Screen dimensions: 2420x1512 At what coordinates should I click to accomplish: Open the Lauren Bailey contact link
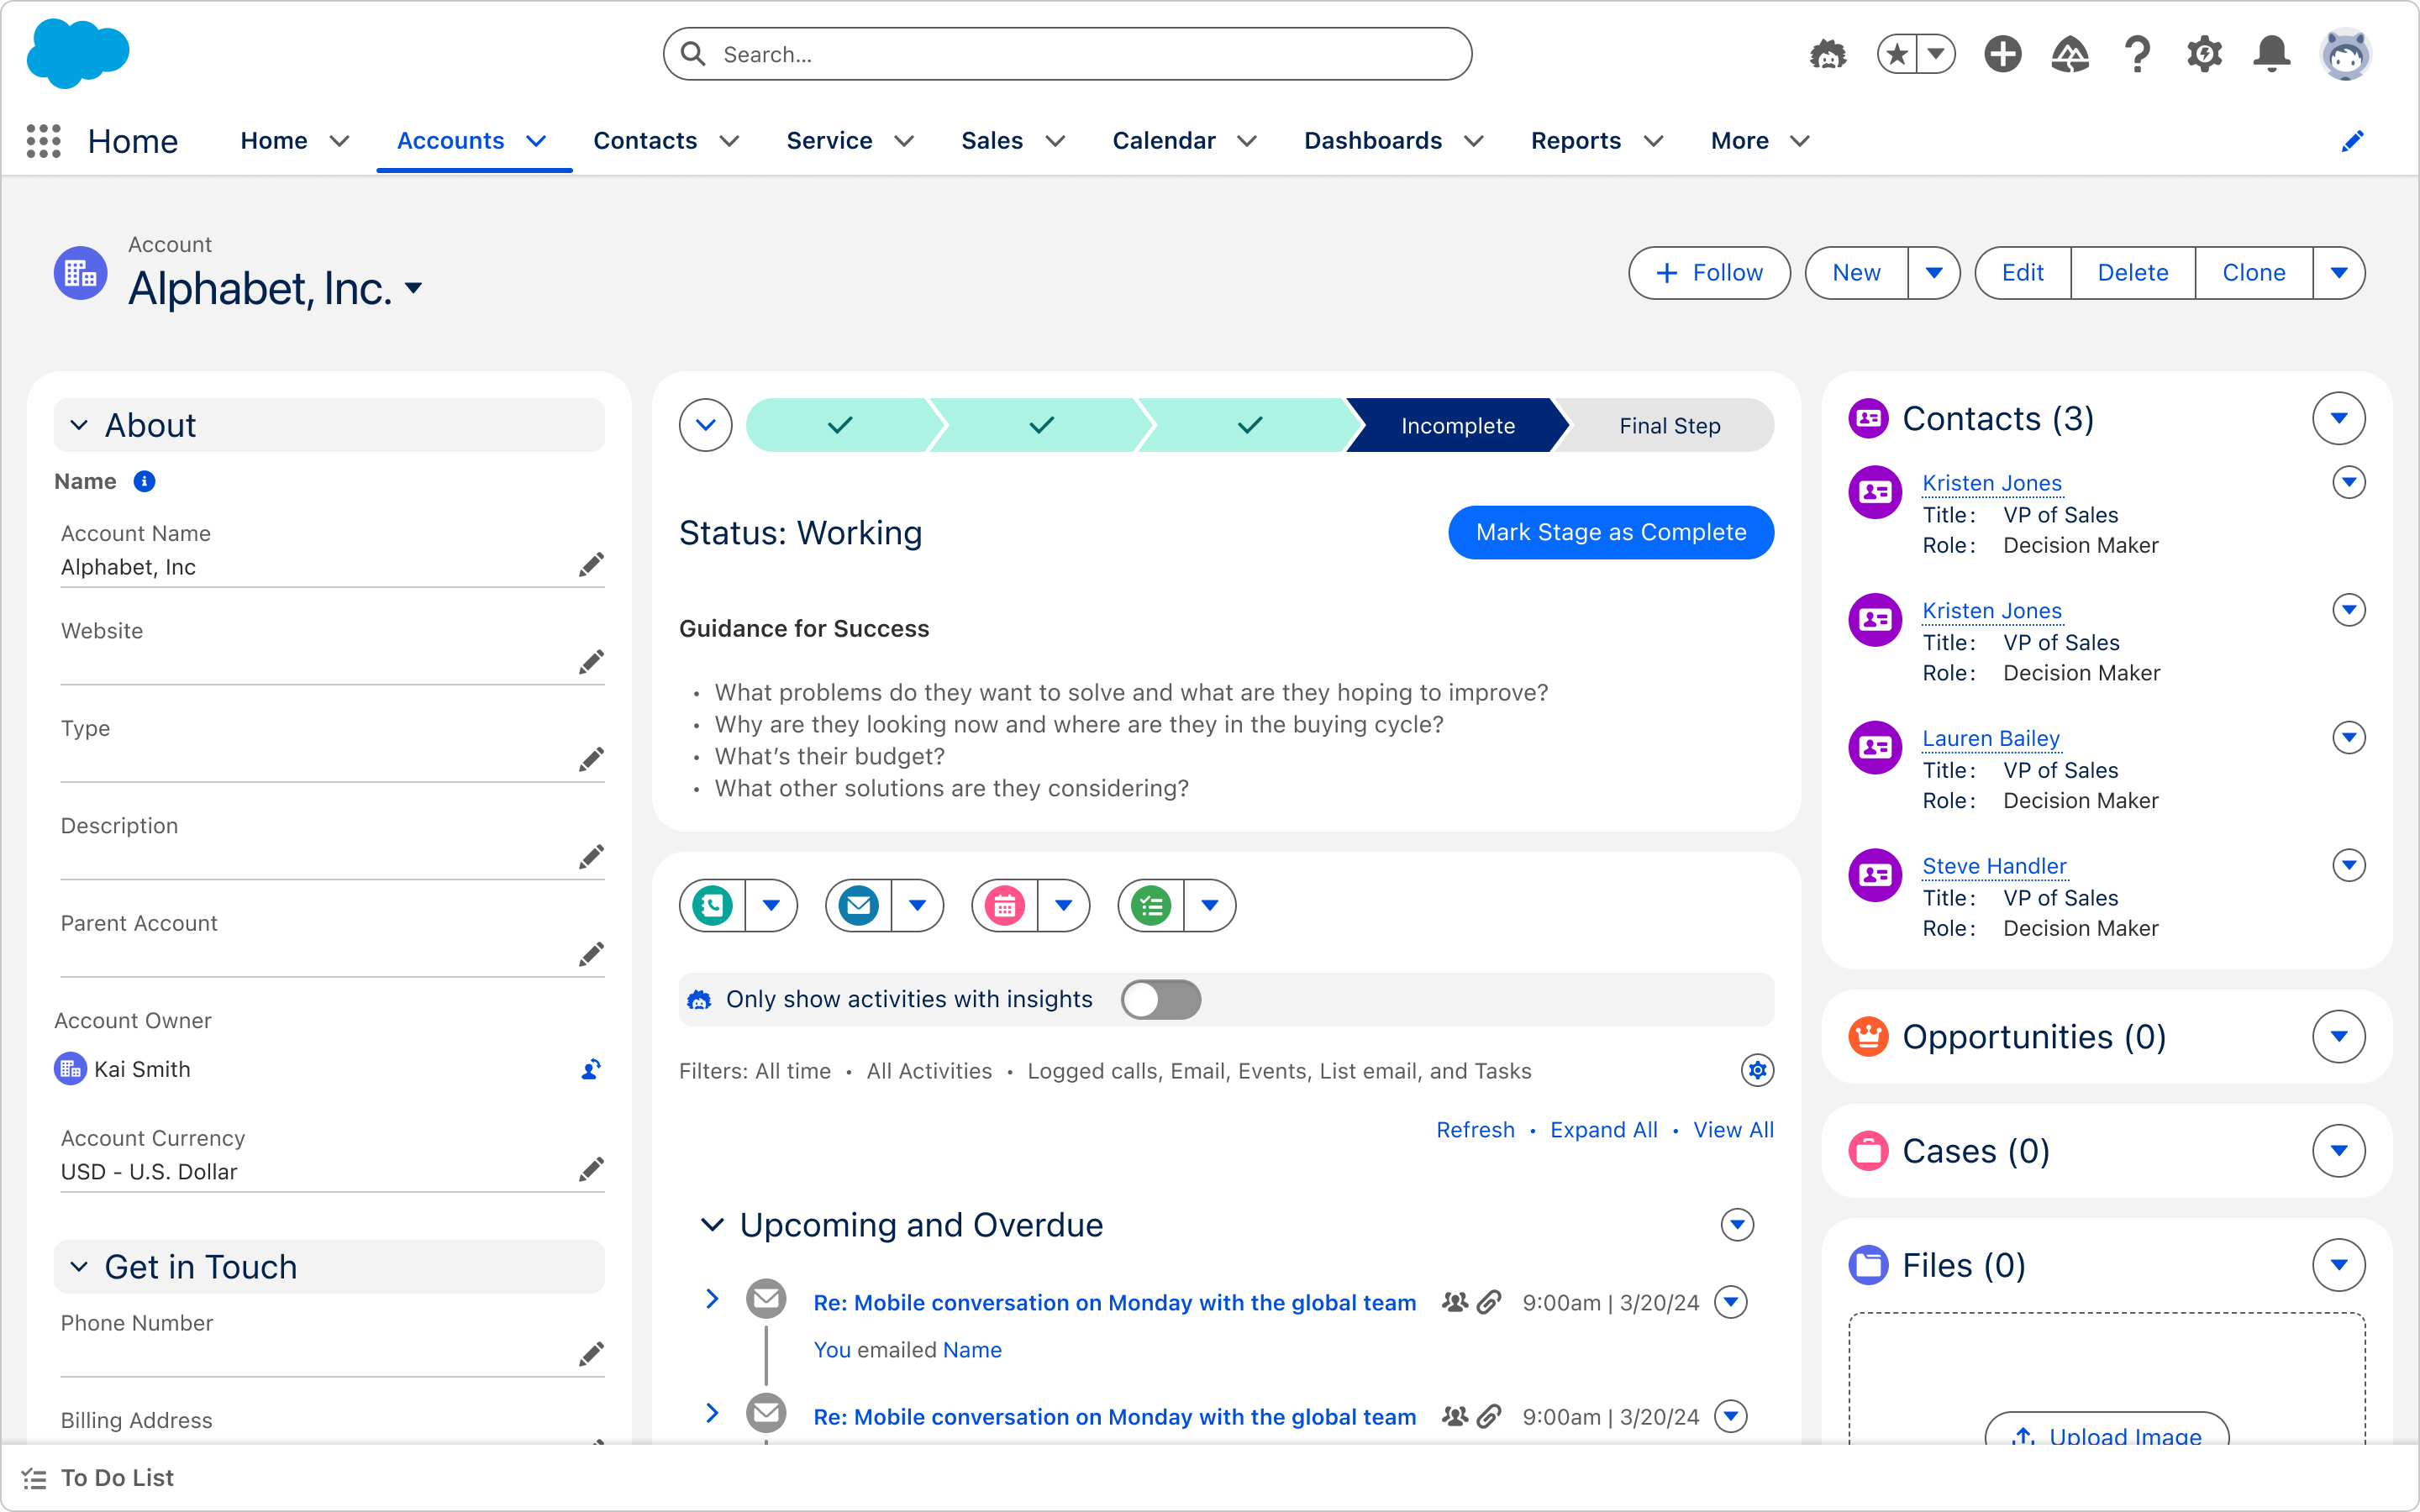click(1990, 738)
